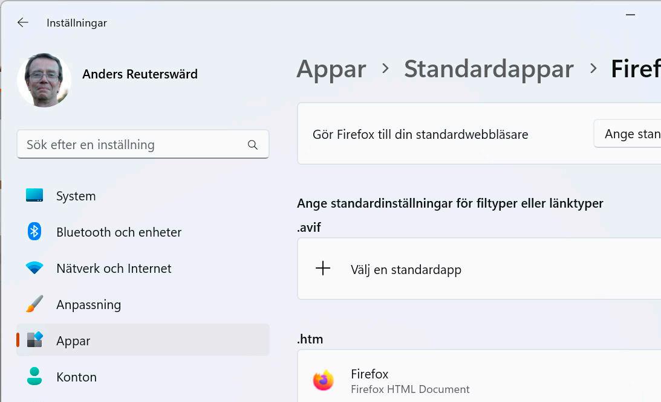
Task: Click the Anpassning paintbrush icon
Action: coord(34,304)
